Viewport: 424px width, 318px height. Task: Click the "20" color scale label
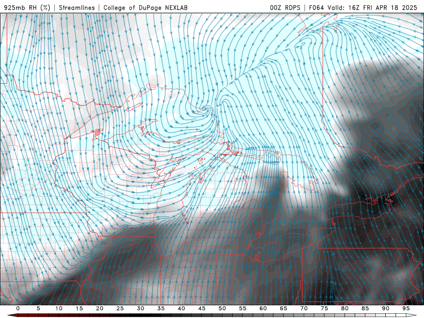point(100,308)
